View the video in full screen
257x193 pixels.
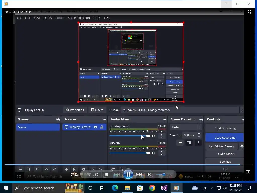click(x=248, y=172)
